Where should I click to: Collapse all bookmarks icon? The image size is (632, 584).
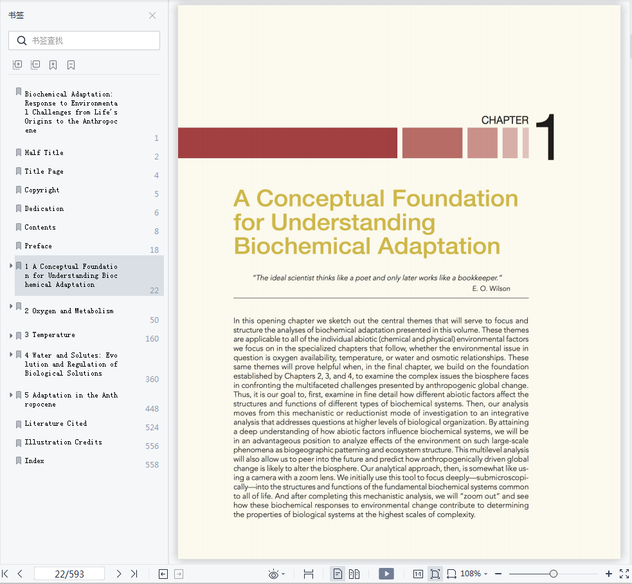click(x=35, y=65)
